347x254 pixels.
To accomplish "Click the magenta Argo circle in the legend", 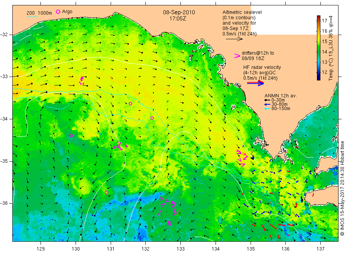I will (x=58, y=12).
